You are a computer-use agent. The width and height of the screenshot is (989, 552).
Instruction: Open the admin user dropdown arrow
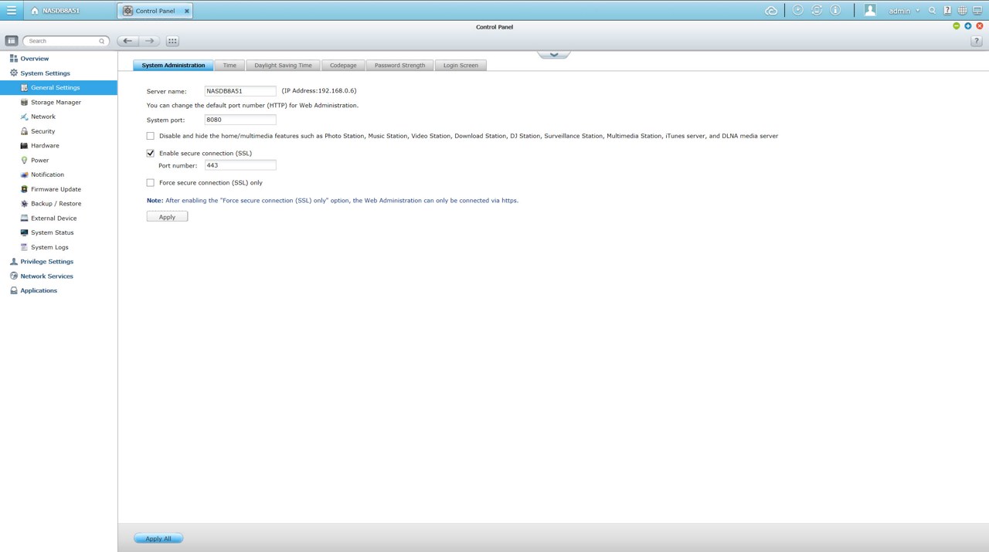tap(918, 11)
